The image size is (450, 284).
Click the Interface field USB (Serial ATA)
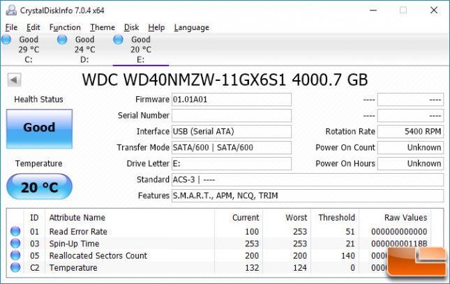pos(232,131)
